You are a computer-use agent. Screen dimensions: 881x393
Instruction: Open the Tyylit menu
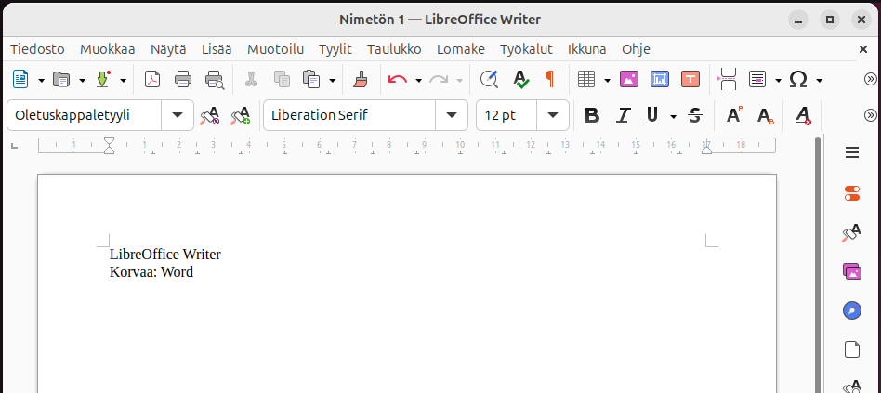[x=335, y=49]
